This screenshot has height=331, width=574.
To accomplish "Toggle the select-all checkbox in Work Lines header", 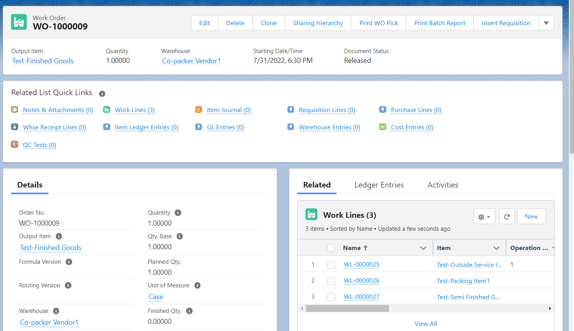I will pos(331,248).
